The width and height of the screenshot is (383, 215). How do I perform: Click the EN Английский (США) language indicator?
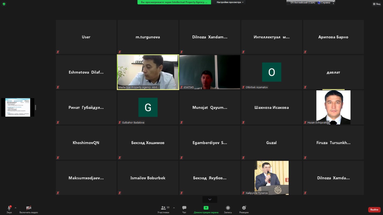point(302,3)
